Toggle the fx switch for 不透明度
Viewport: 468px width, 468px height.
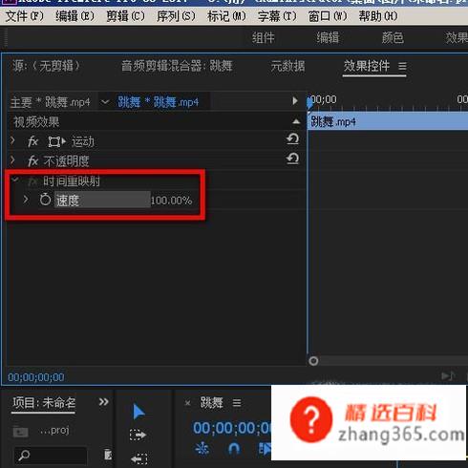point(33,161)
